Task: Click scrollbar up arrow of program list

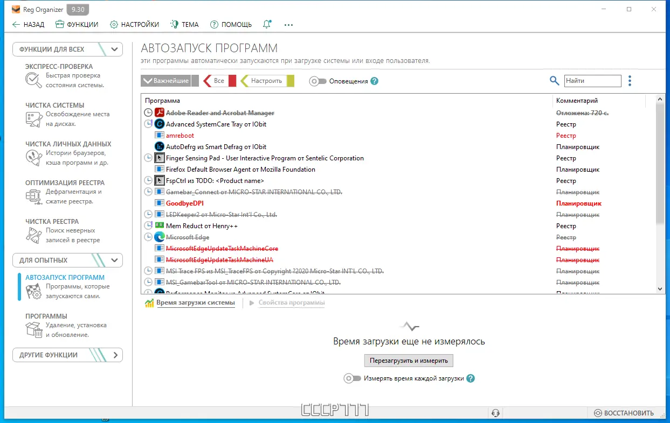Action: (660, 99)
